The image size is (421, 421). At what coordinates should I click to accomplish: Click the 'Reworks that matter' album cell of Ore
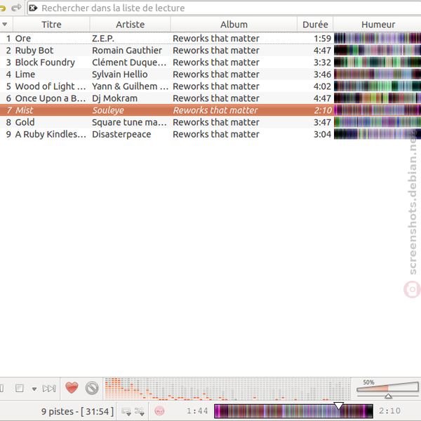pos(216,39)
